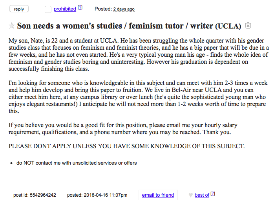Click the heart icon beside best of
This screenshot has width=274, height=210.
(191, 195)
